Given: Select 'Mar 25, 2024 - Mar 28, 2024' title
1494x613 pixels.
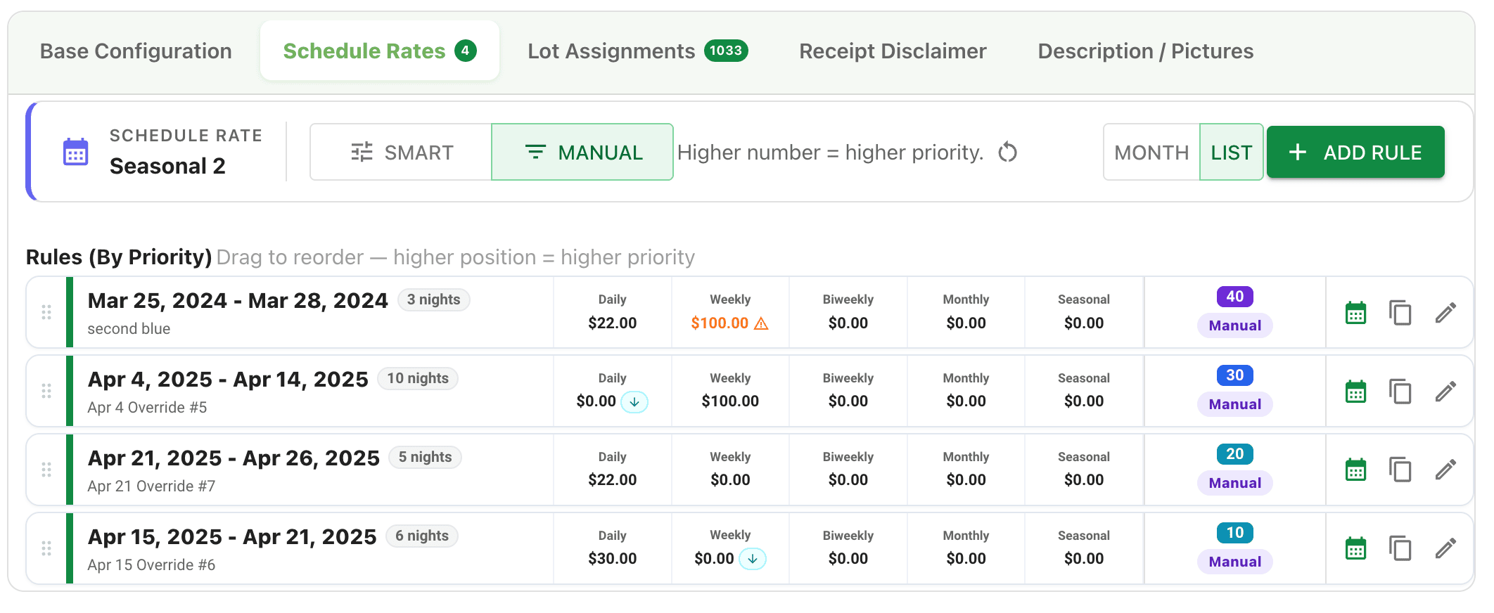Looking at the screenshot, I should [x=238, y=300].
